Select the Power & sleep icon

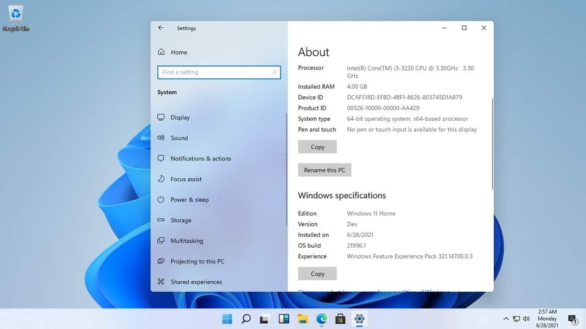click(161, 199)
